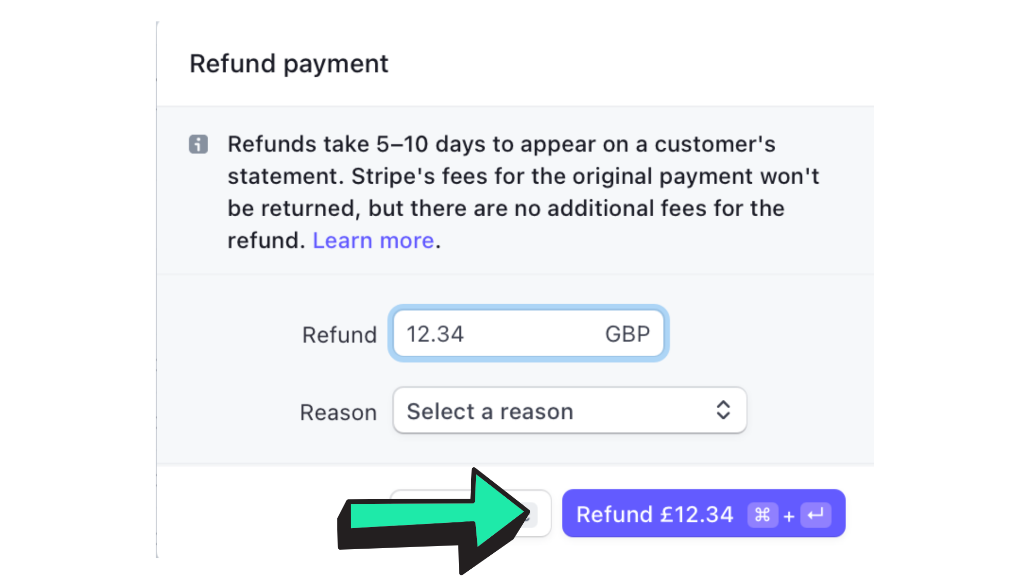Image resolution: width=1030 pixels, height=579 pixels.
Task: Click the partially hidden key hint behind arrow tip
Action: tap(531, 515)
